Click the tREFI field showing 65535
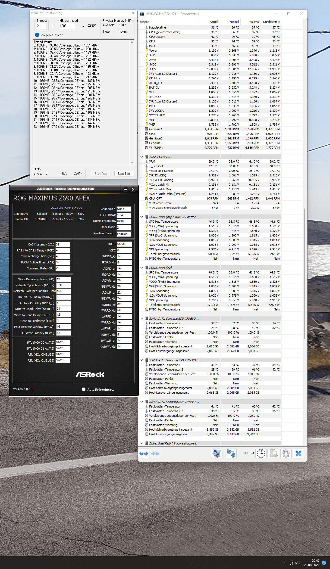Screen dimensions: 330x569 (124, 244)
